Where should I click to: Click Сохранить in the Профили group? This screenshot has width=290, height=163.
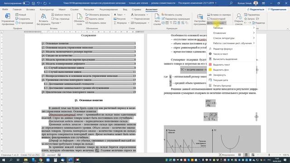pos(23,19)
